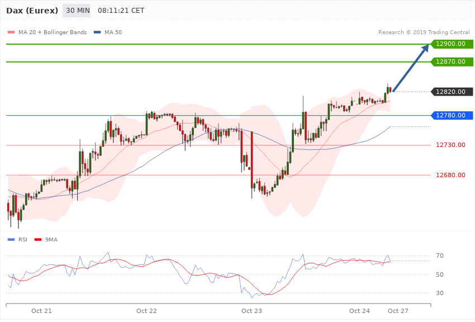Click the RSI 30 axis value

(440, 293)
